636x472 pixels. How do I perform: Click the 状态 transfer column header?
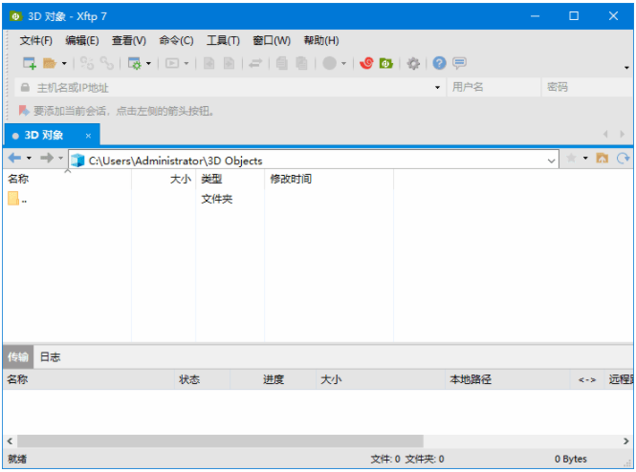coord(202,379)
